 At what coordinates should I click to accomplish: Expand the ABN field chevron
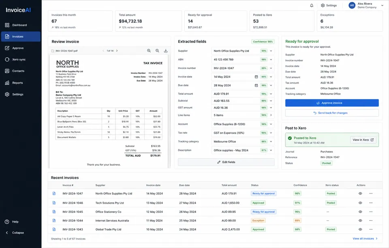coord(271,60)
